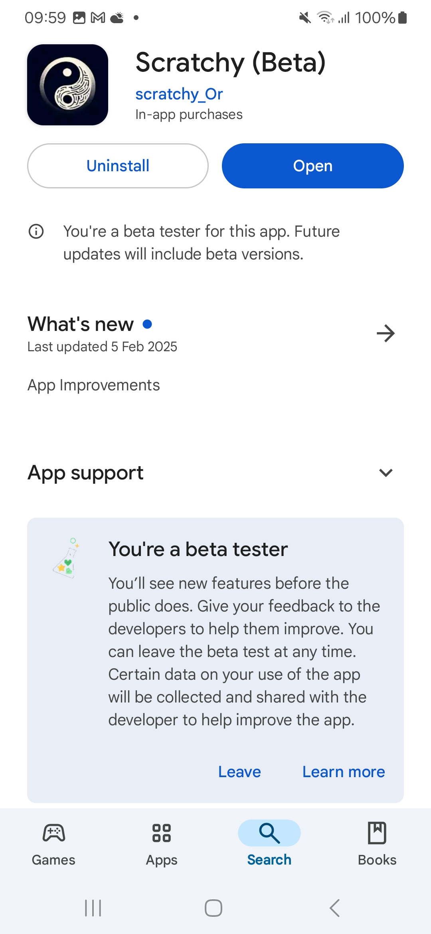The image size is (431, 934).
Task: Leave the beta test program
Action: click(239, 772)
